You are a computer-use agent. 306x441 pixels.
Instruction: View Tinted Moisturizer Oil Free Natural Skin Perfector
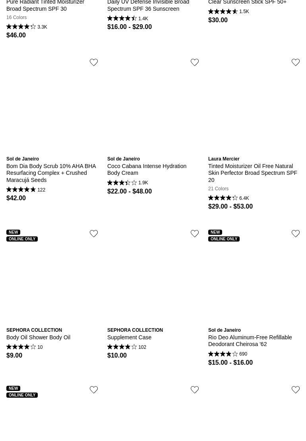252,173
